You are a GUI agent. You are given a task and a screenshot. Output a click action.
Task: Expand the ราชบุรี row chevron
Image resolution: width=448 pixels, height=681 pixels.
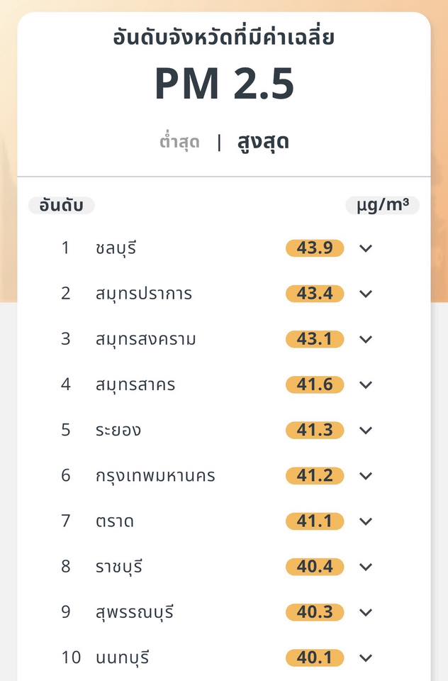click(x=366, y=567)
